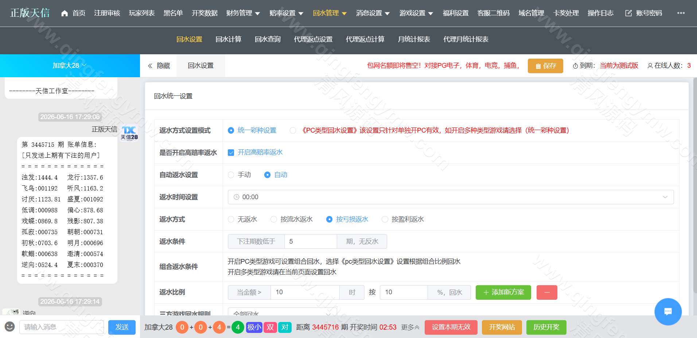The width and height of the screenshot is (697, 338).
Task: Open 代理返点计算 sub-tab
Action: (365, 39)
